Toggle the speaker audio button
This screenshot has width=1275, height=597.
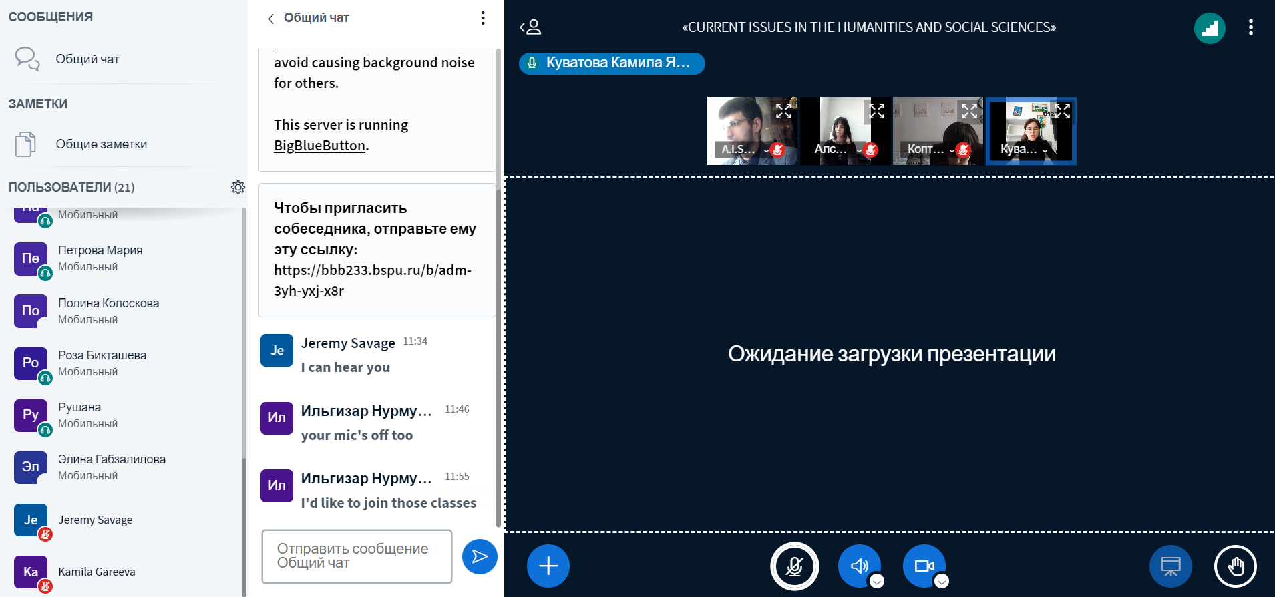(x=859, y=566)
